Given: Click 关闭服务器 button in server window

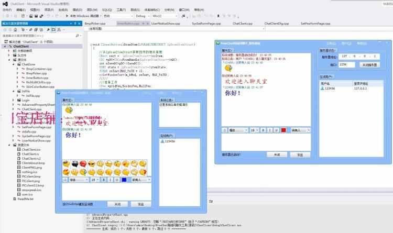Looking at the screenshot, I should tap(370, 64).
